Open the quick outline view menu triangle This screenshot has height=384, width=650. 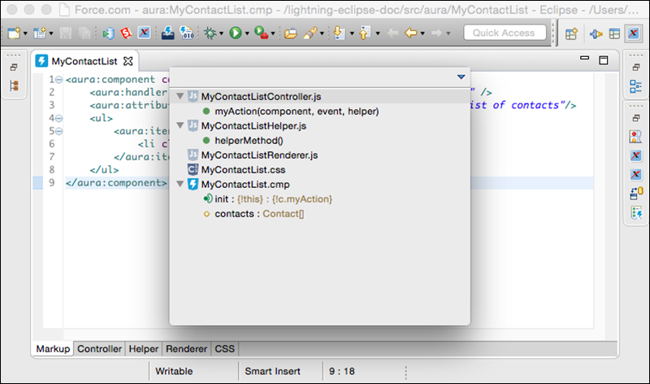pyautogui.click(x=461, y=76)
